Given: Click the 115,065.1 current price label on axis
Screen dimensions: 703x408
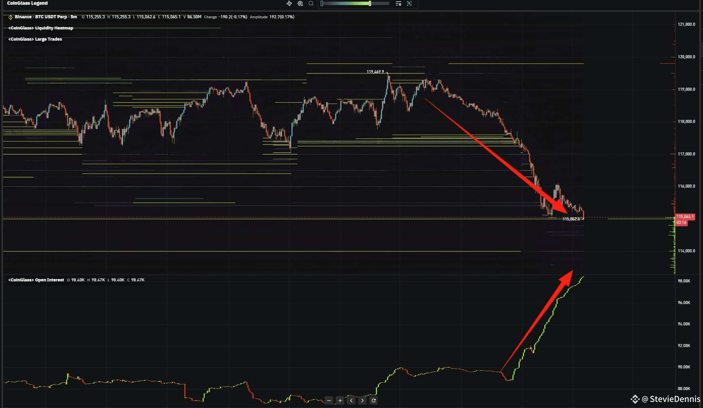Looking at the screenshot, I should [x=685, y=217].
